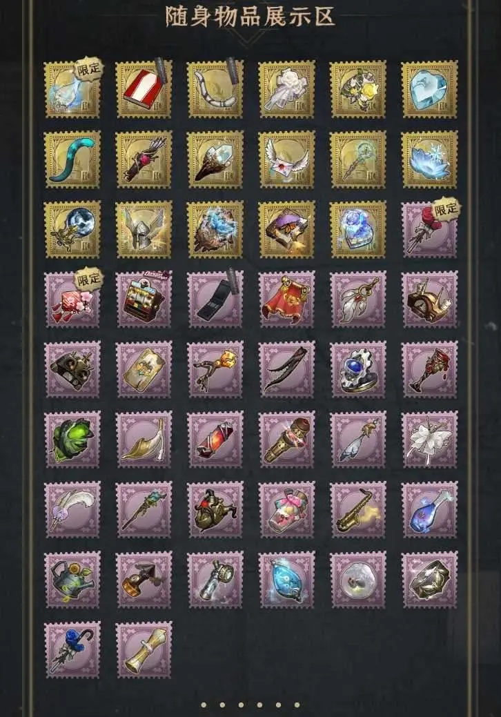Jump to the last page dot

[x=297, y=705]
